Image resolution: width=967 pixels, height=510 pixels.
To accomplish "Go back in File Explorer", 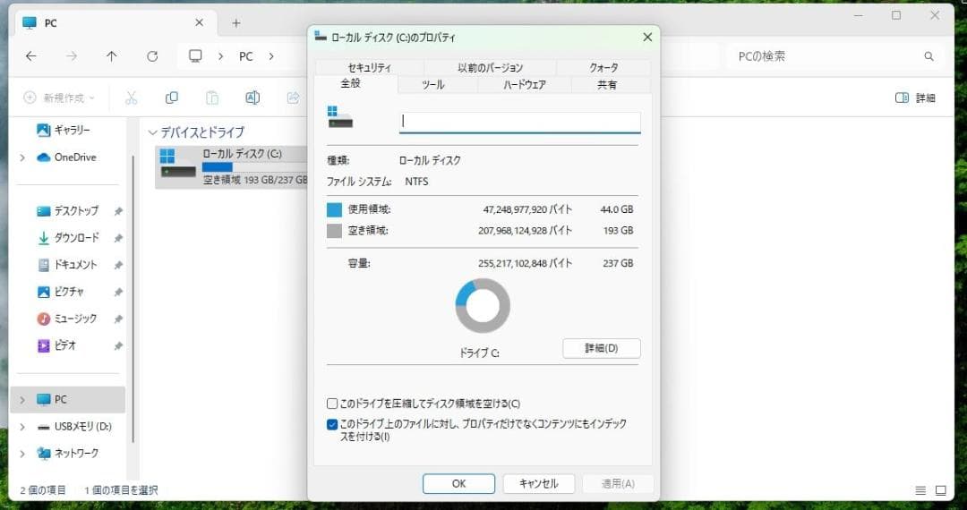I will tap(30, 56).
